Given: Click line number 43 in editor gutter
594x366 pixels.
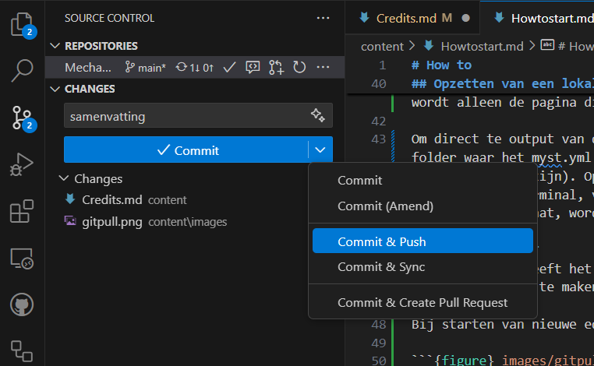Looking at the screenshot, I should 378,139.
